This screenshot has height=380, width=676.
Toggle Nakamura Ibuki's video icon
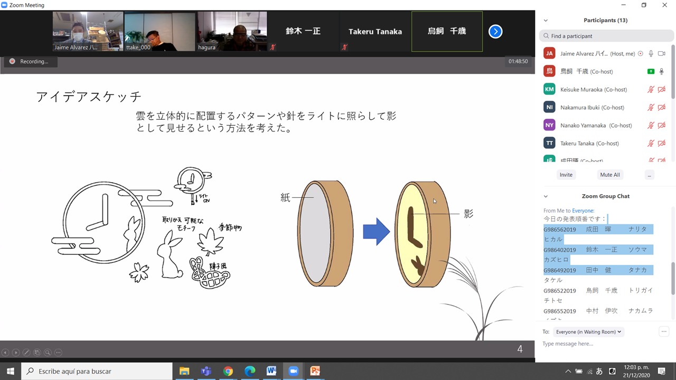(x=661, y=107)
